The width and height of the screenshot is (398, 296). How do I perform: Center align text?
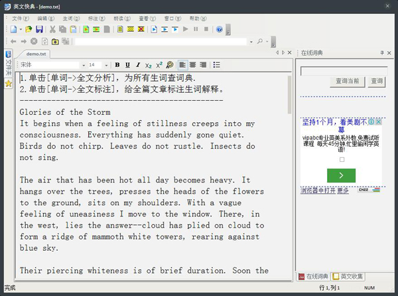point(192,65)
